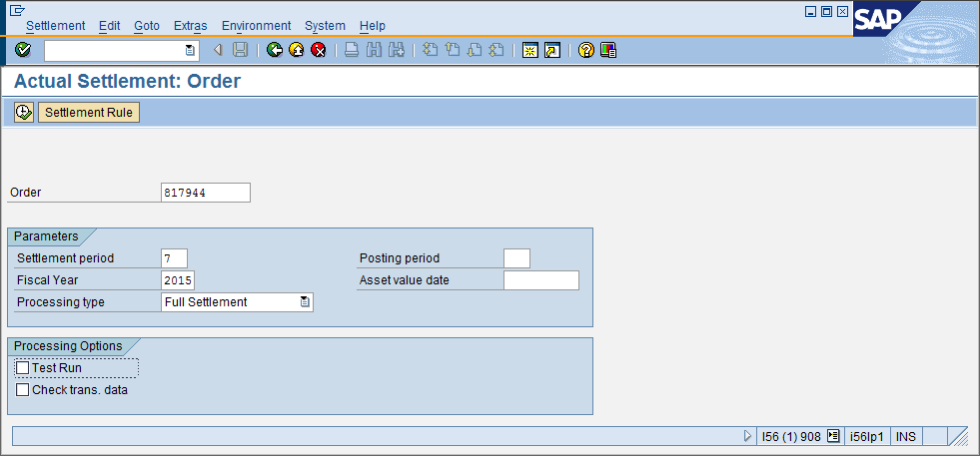The height and width of the screenshot is (456, 980).
Task: Open the Settlement menu
Action: (x=56, y=26)
